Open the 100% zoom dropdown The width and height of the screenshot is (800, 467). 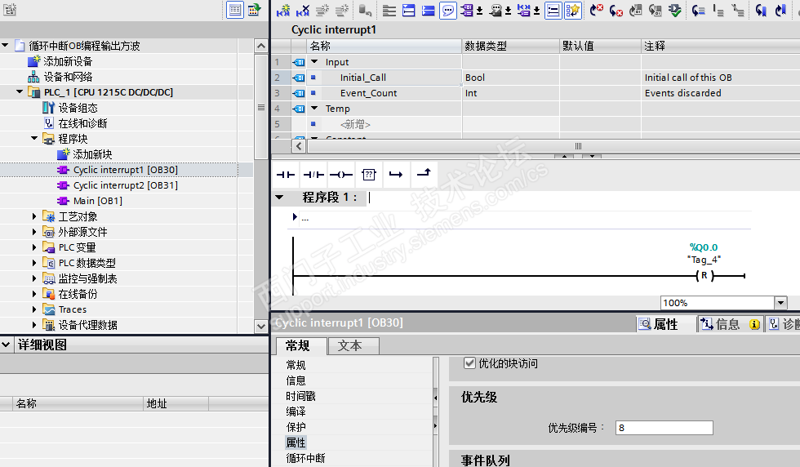coord(780,303)
